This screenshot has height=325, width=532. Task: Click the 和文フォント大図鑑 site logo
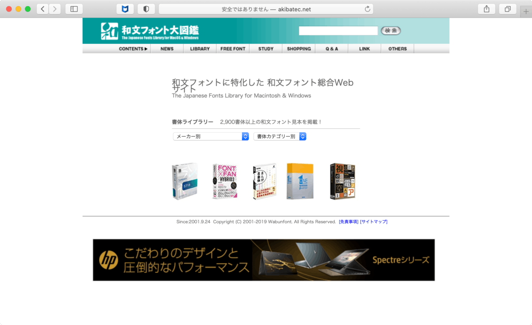150,31
